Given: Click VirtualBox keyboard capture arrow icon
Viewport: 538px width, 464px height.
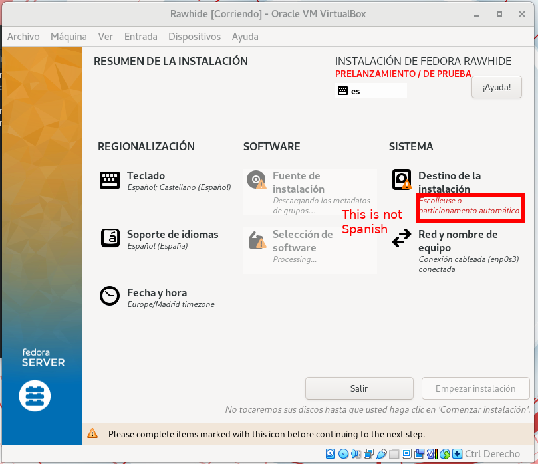Looking at the screenshot, I should click(457, 454).
